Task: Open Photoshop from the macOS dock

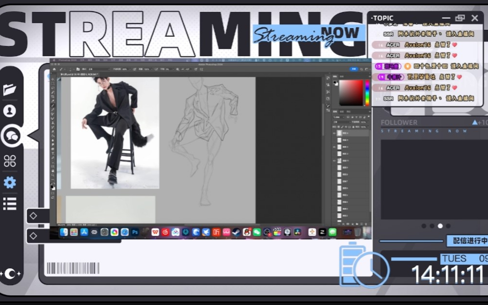Action: 135,232
